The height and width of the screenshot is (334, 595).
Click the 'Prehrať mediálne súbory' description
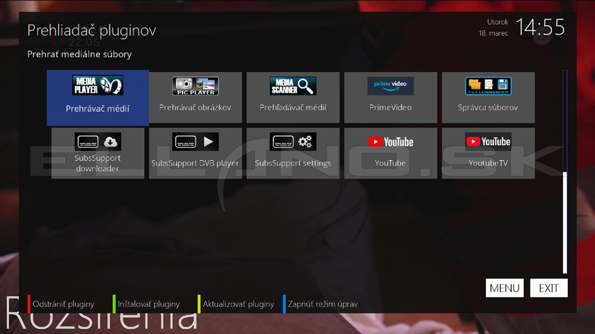[x=79, y=54]
